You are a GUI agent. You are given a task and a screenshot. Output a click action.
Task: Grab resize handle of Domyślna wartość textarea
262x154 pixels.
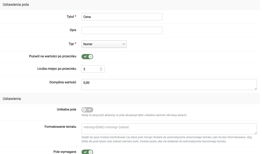pyautogui.click(x=255, y=89)
